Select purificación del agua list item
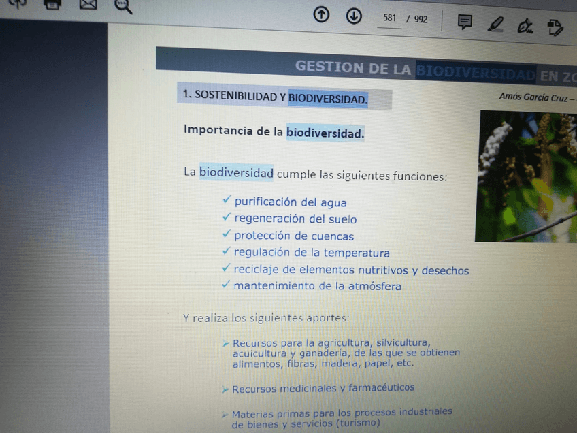 tap(290, 202)
